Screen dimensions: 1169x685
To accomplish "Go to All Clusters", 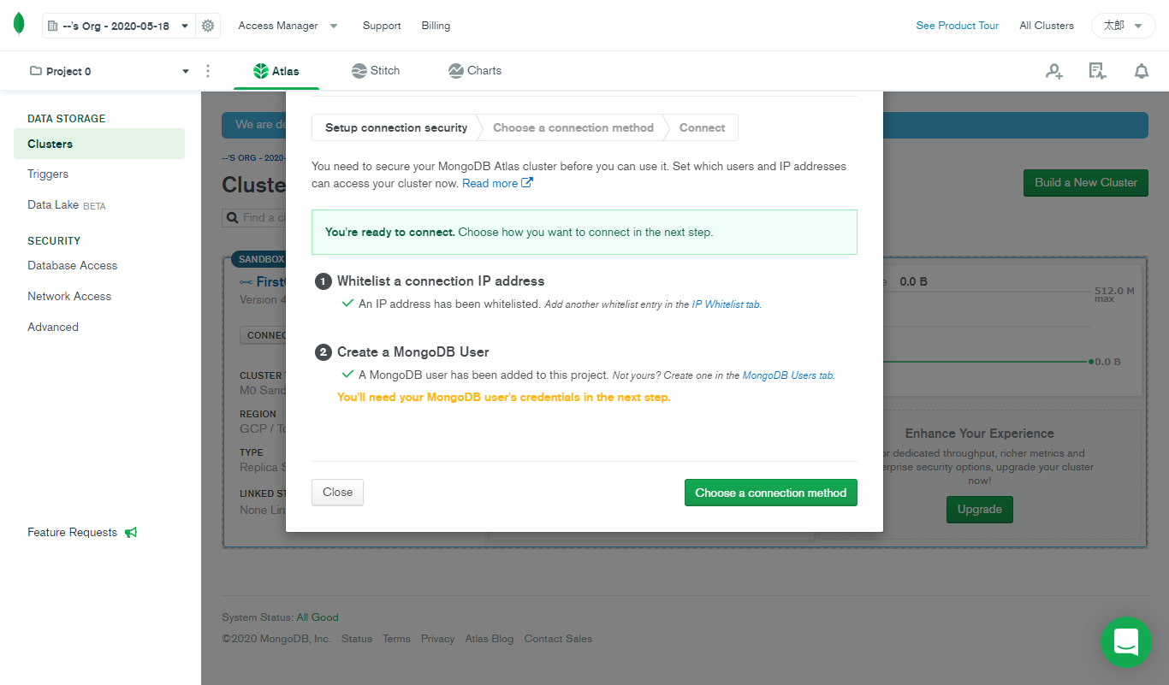I will click(1046, 26).
